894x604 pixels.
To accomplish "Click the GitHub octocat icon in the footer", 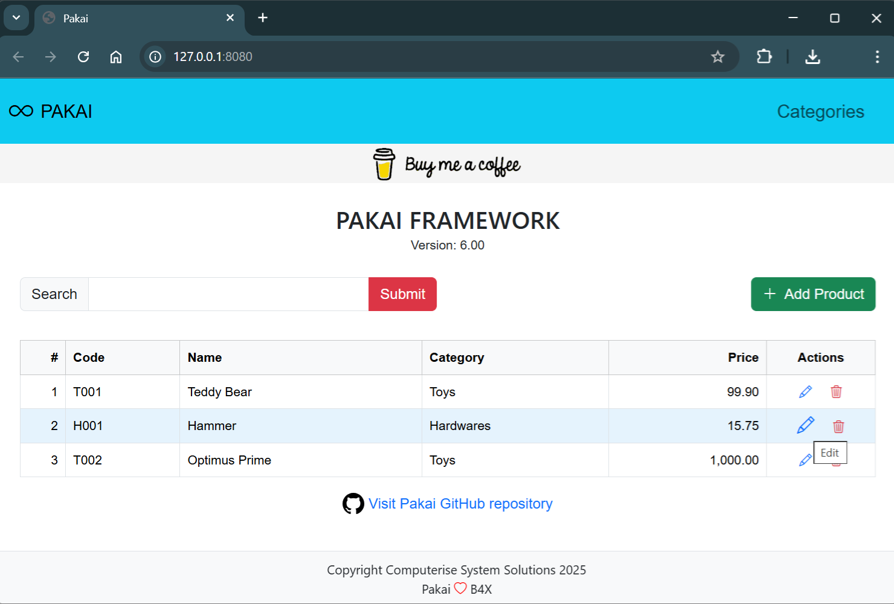I will coord(354,503).
